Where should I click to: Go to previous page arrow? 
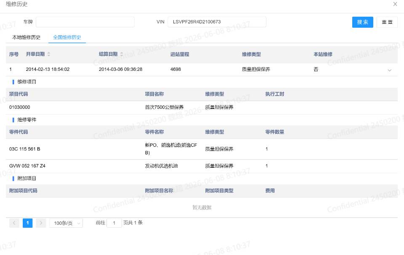pos(14,223)
